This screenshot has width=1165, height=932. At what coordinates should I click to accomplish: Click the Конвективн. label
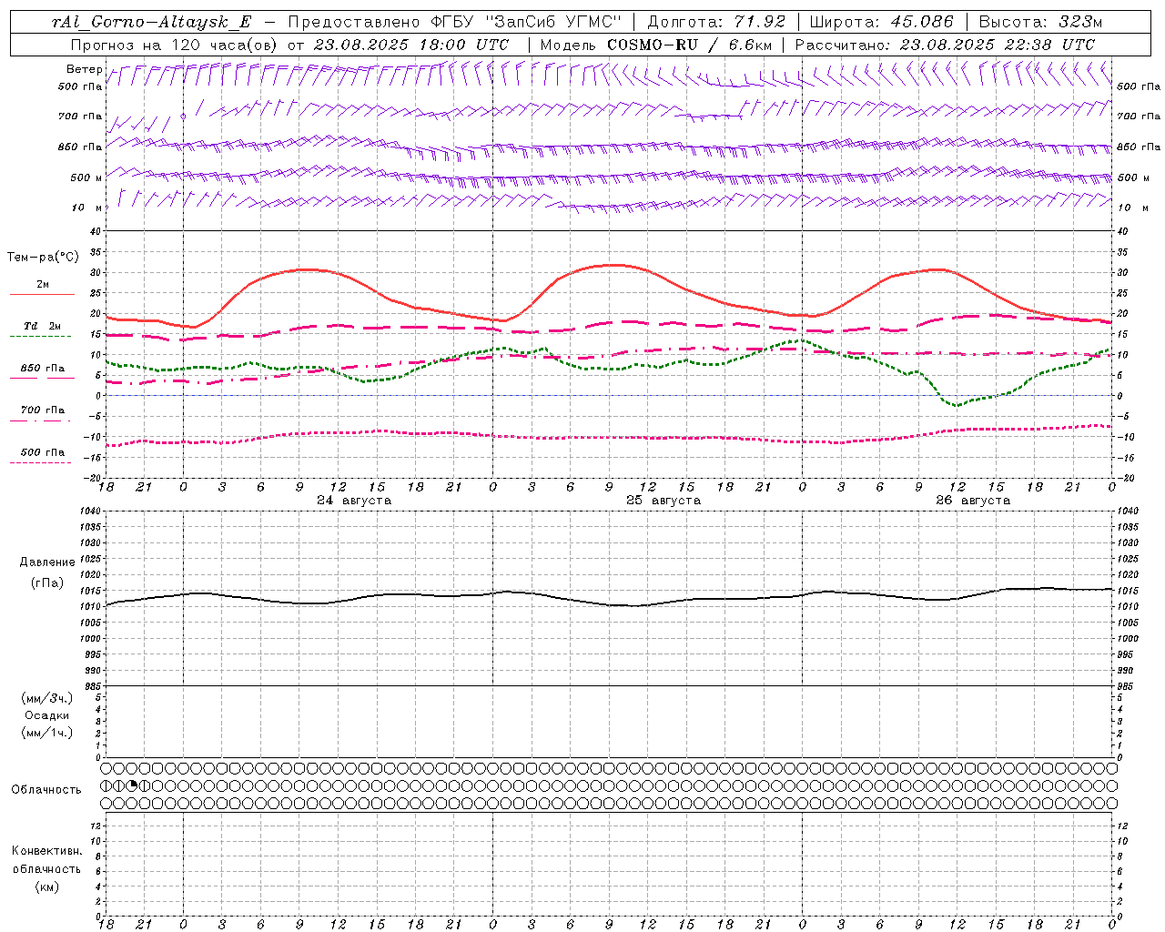(x=46, y=851)
